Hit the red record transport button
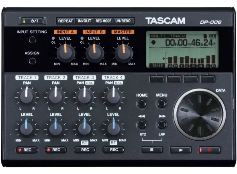 point(210,150)
